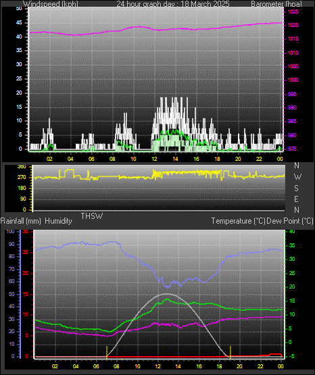Click the blue 80 humidity axis value

point(11,256)
